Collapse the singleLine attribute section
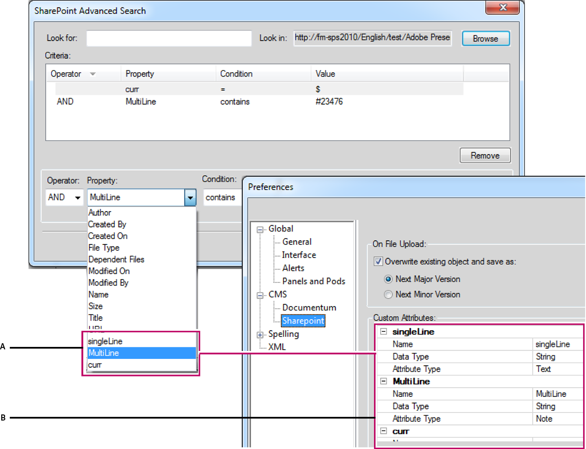The width and height of the screenshot is (586, 449). [x=383, y=331]
